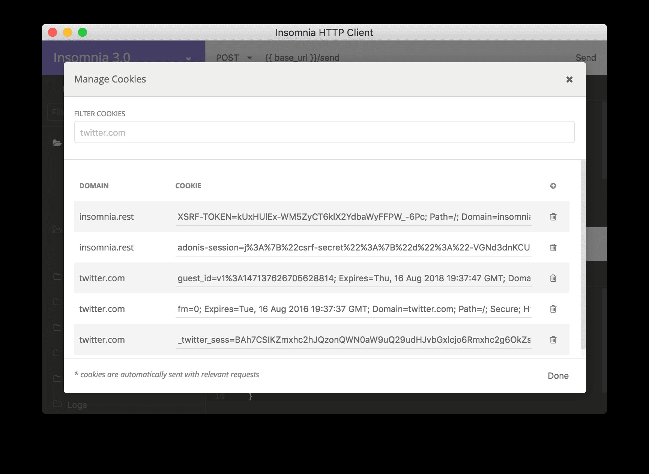The width and height of the screenshot is (649, 474).
Task: Delete the _twitter_sess cookie
Action: [553, 340]
